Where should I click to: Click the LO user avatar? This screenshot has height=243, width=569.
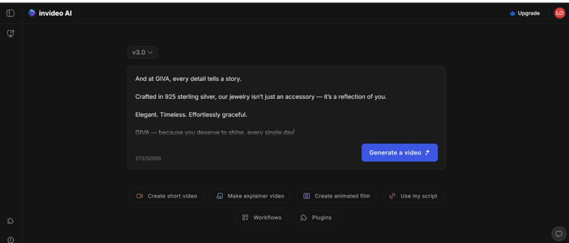pyautogui.click(x=559, y=13)
